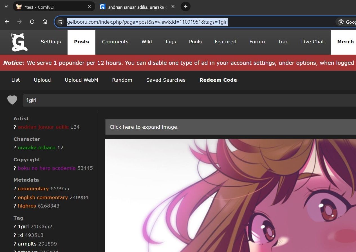
Task: Open the Trac page
Action: 283,42
